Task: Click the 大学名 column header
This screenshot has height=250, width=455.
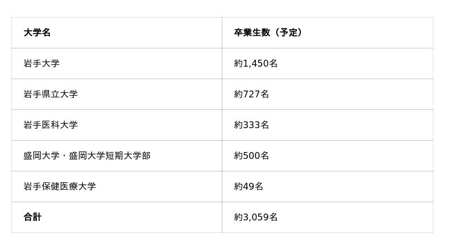Action: (37, 33)
